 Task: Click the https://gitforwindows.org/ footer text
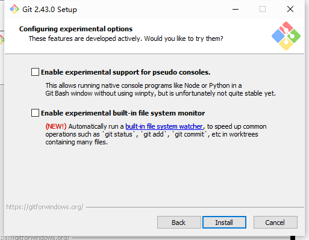tap(45, 207)
